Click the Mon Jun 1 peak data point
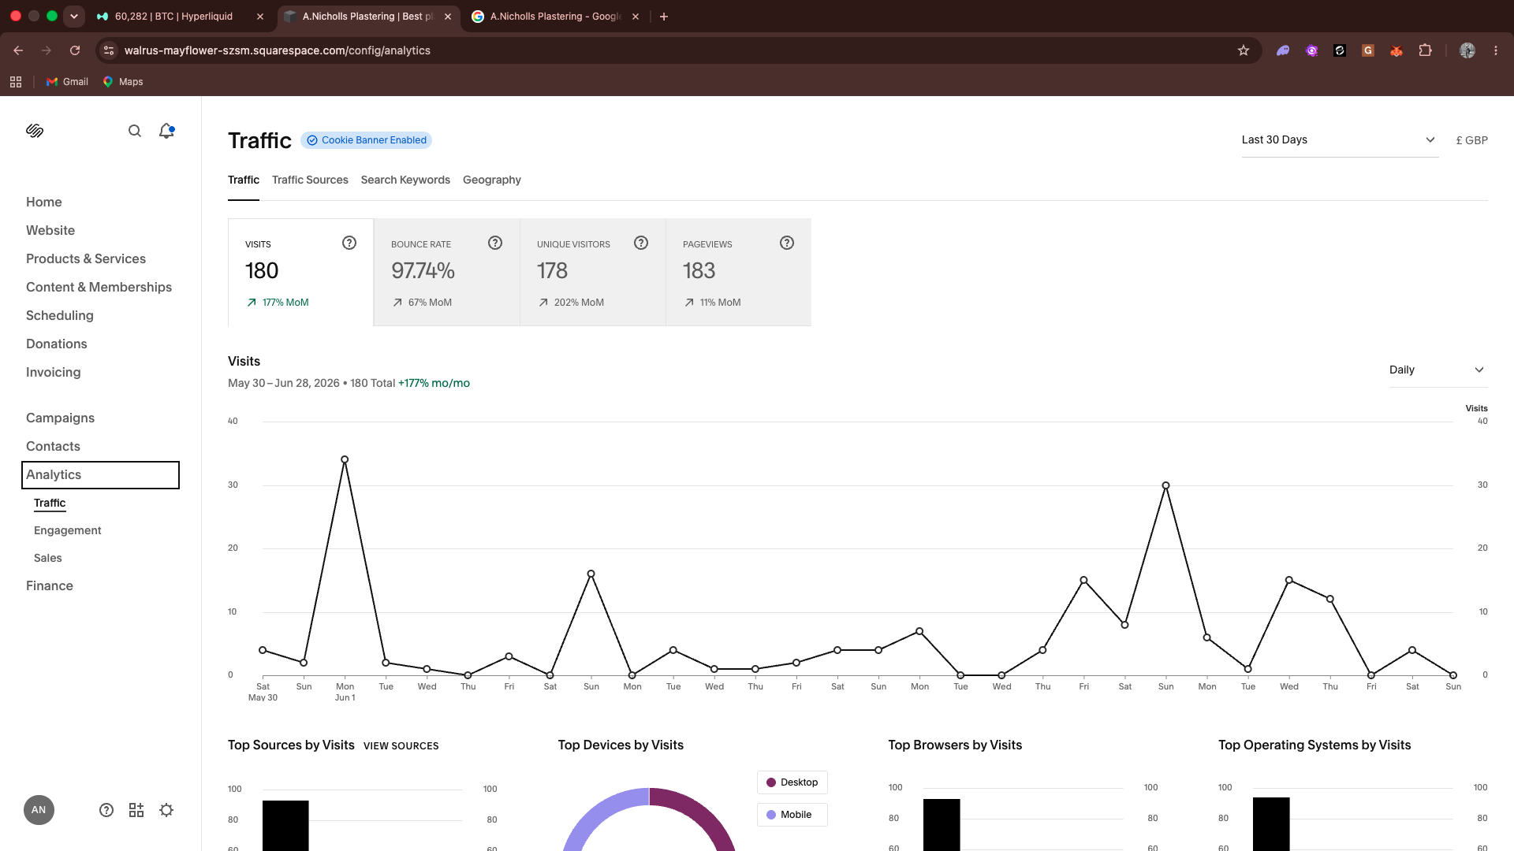This screenshot has width=1514, height=851. click(345, 459)
